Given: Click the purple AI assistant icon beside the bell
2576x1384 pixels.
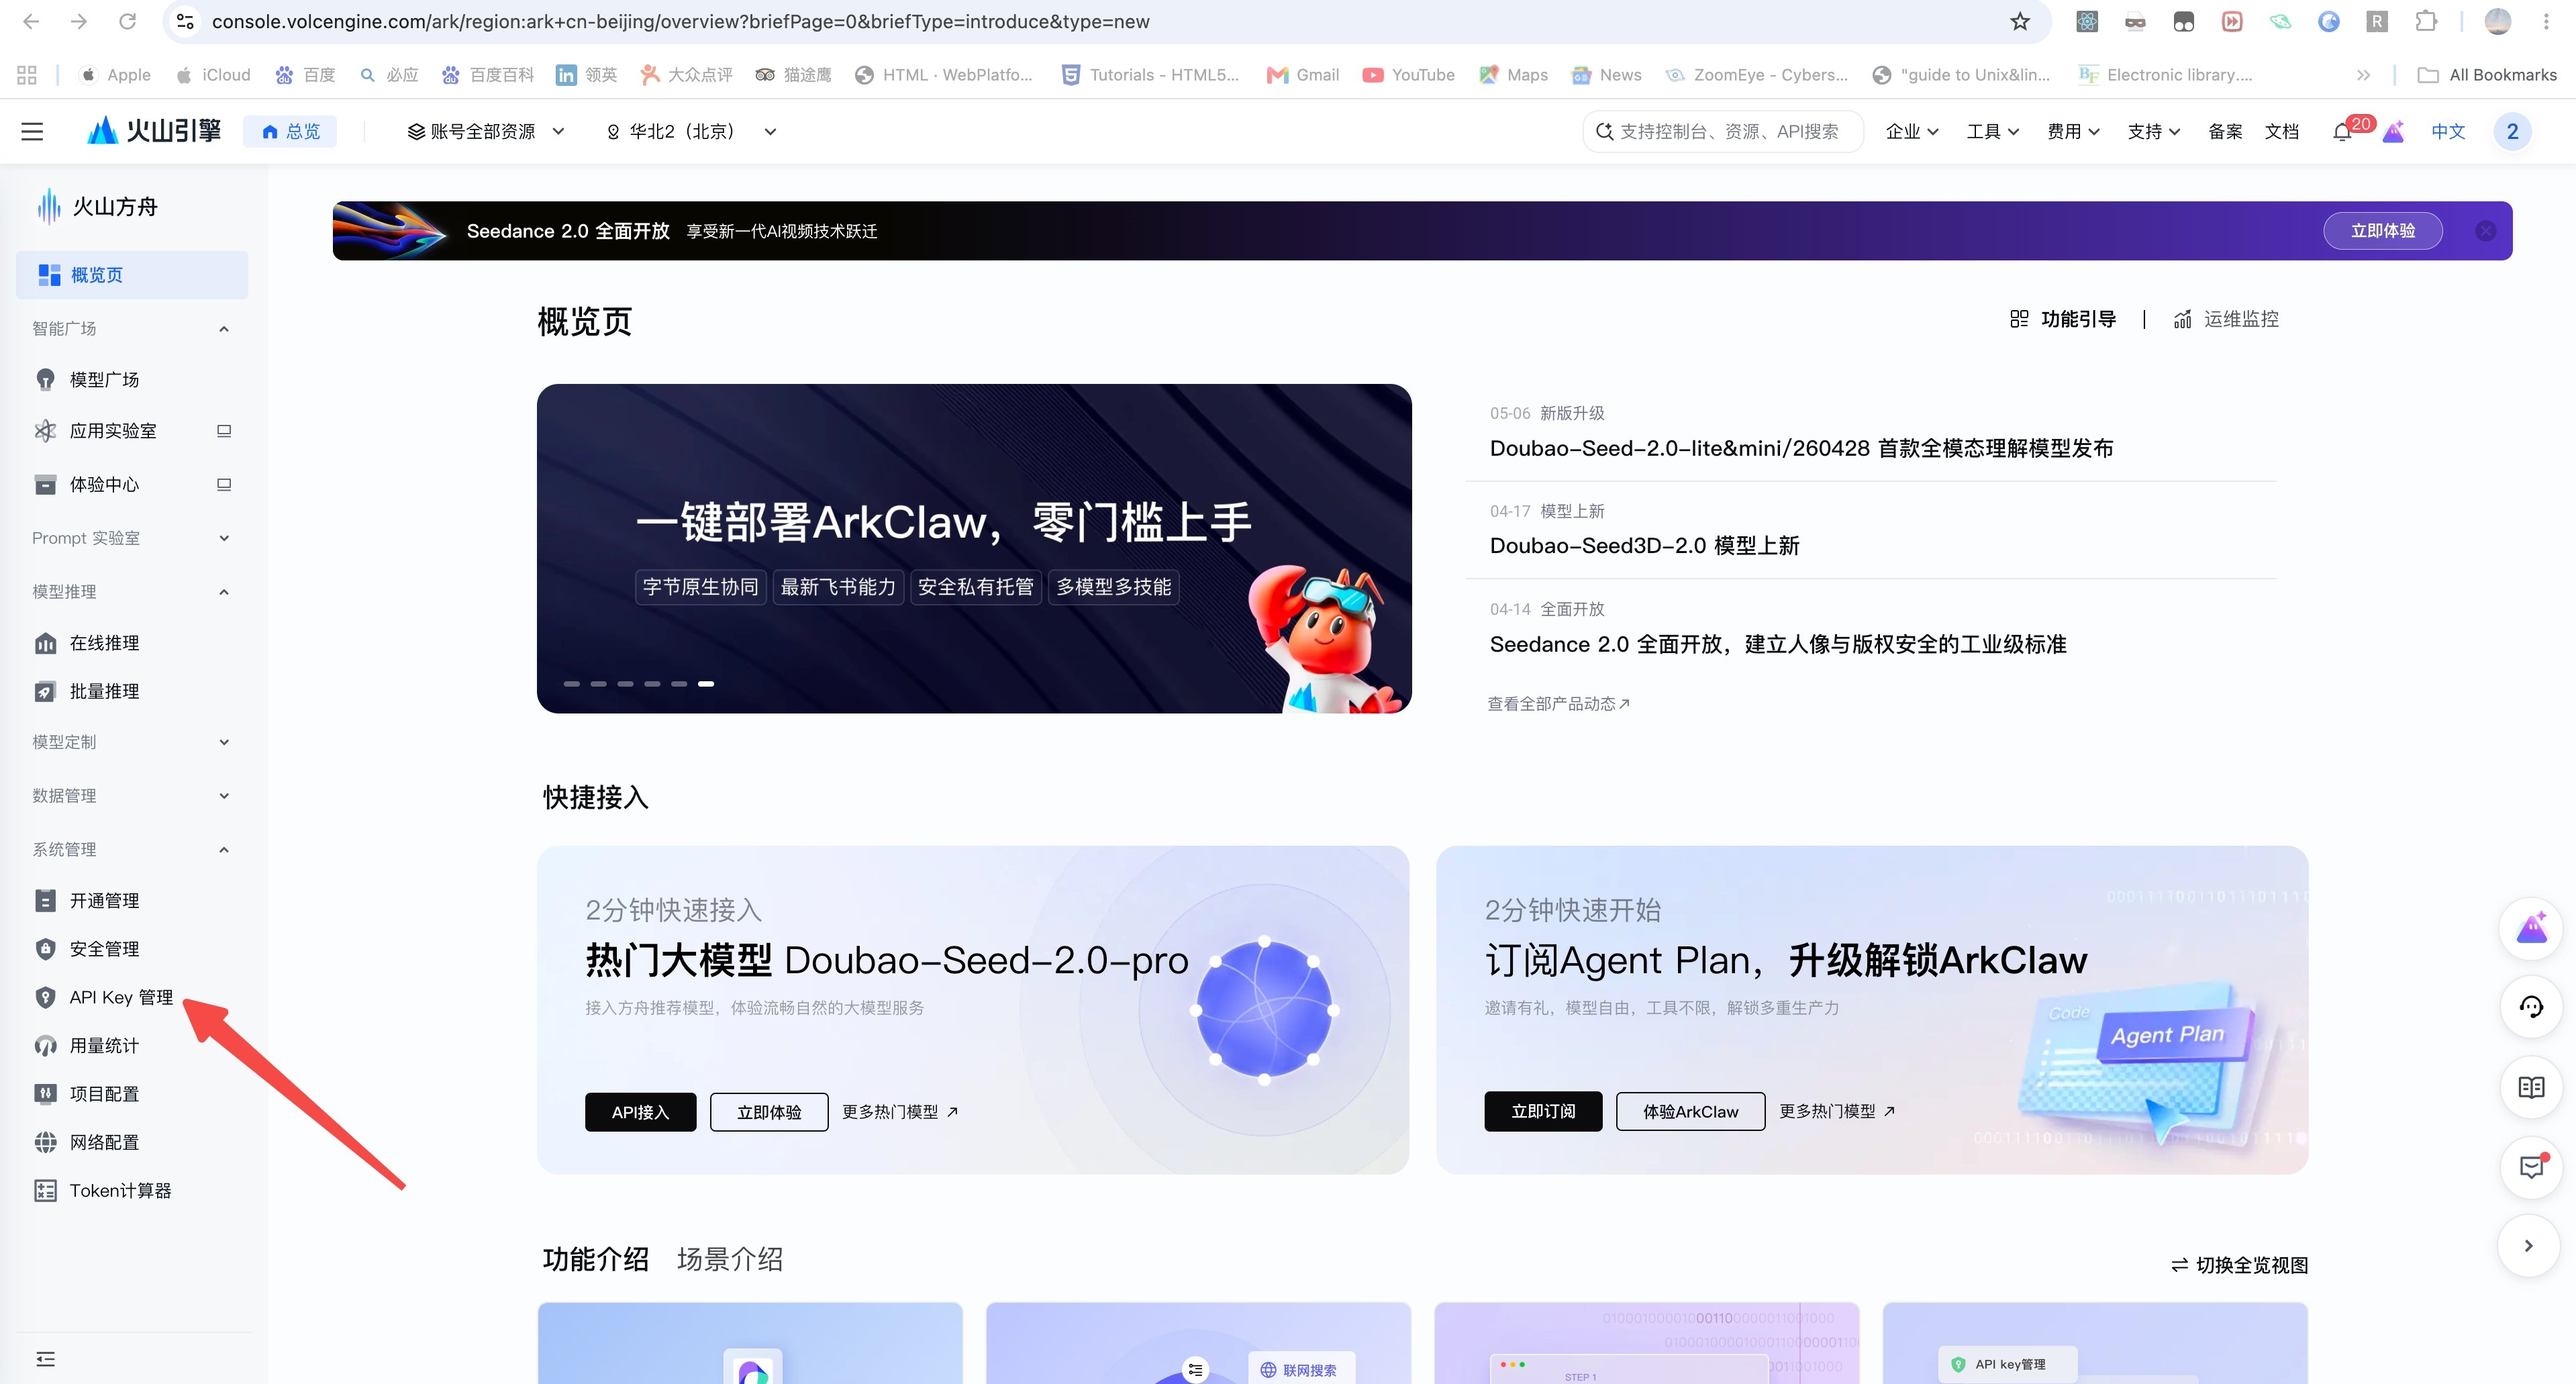Looking at the screenshot, I should click(x=2393, y=132).
